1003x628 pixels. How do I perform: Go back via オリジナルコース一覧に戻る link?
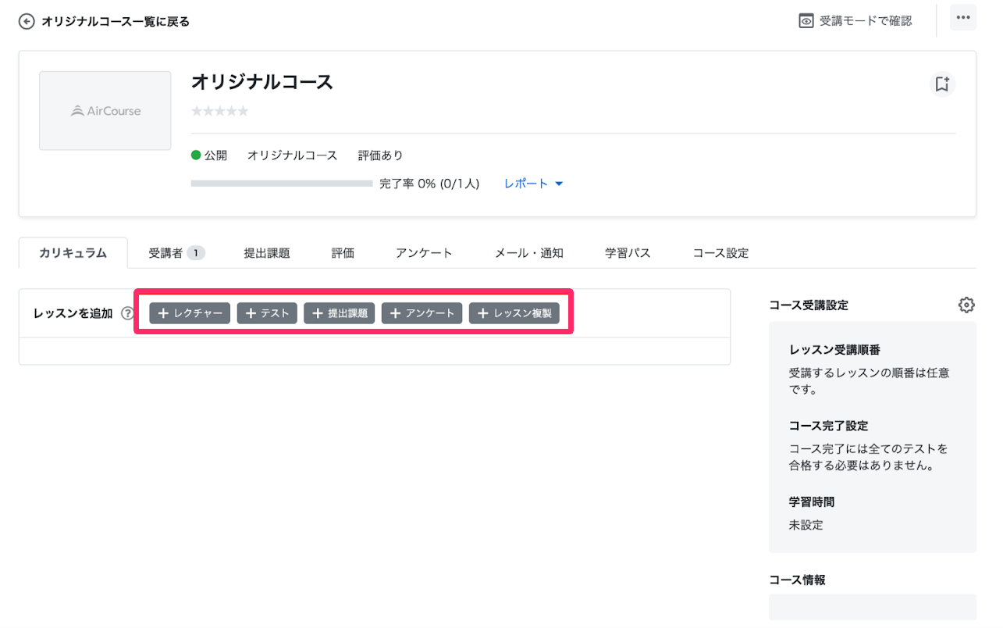click(x=116, y=22)
